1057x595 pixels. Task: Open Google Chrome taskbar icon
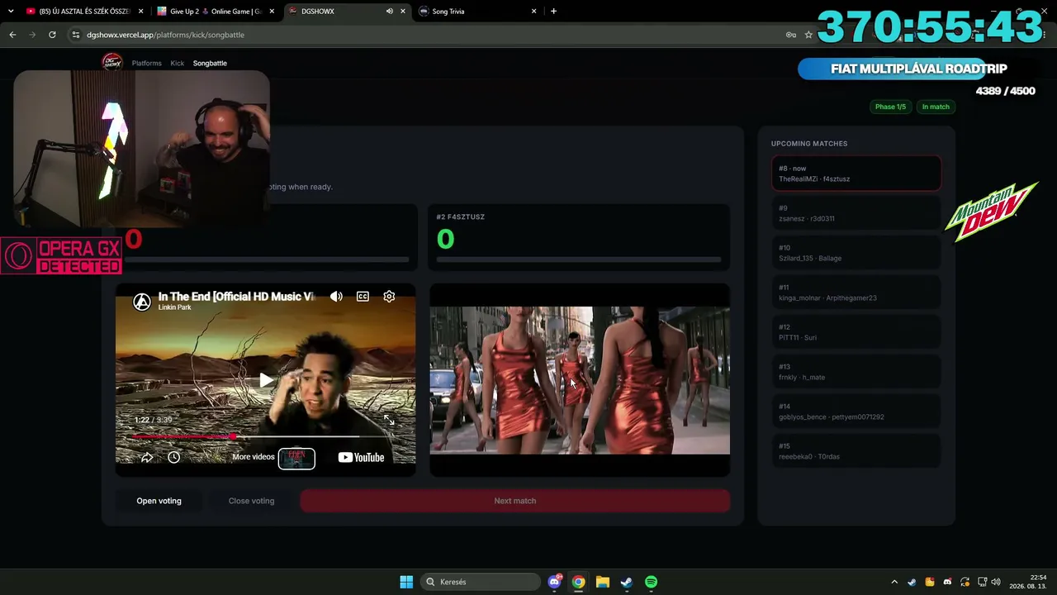[x=579, y=582]
